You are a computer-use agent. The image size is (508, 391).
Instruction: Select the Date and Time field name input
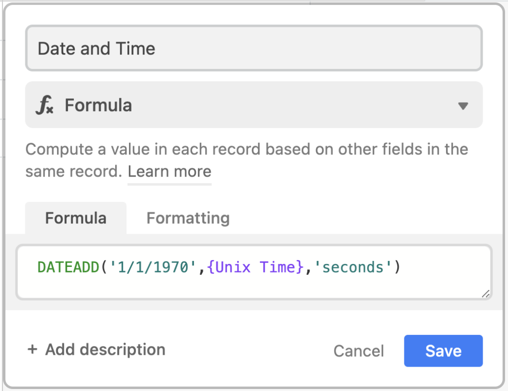(254, 48)
